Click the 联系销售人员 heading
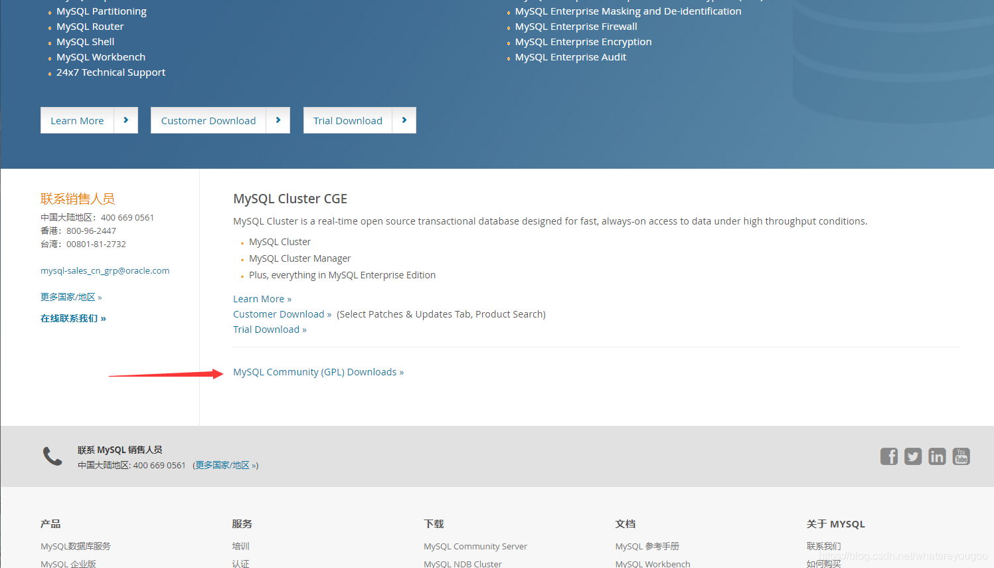This screenshot has width=994, height=568. coord(78,199)
